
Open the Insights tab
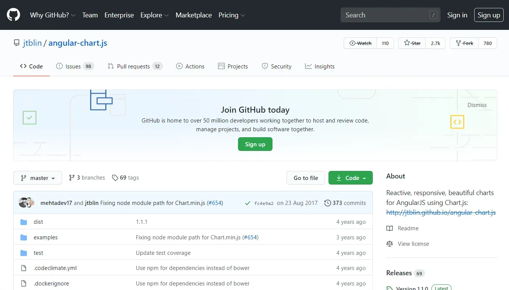click(320, 66)
